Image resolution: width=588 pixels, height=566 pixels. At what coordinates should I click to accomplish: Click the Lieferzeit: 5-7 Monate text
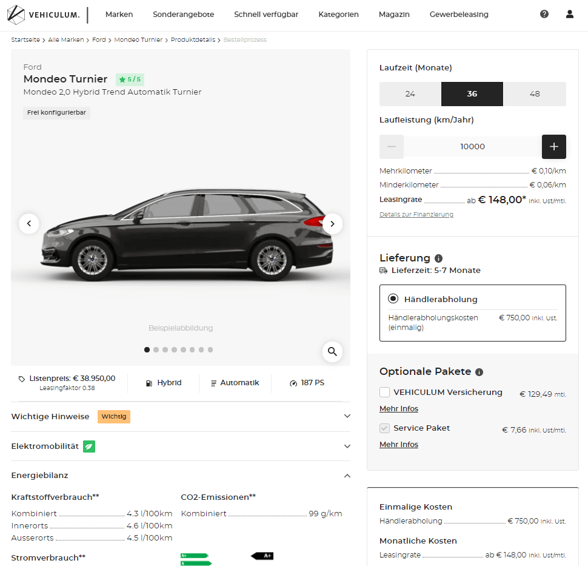(436, 271)
